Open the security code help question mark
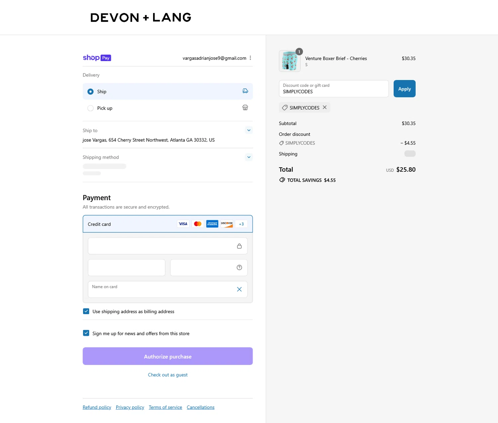498x423 pixels. tap(239, 268)
